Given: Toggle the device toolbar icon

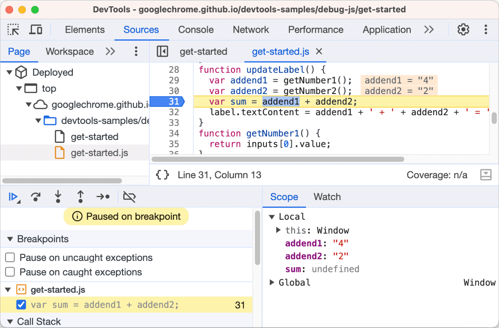Looking at the screenshot, I should [36, 30].
